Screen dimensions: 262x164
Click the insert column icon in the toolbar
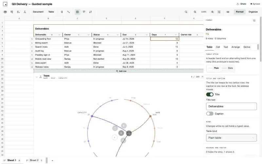point(18,12)
